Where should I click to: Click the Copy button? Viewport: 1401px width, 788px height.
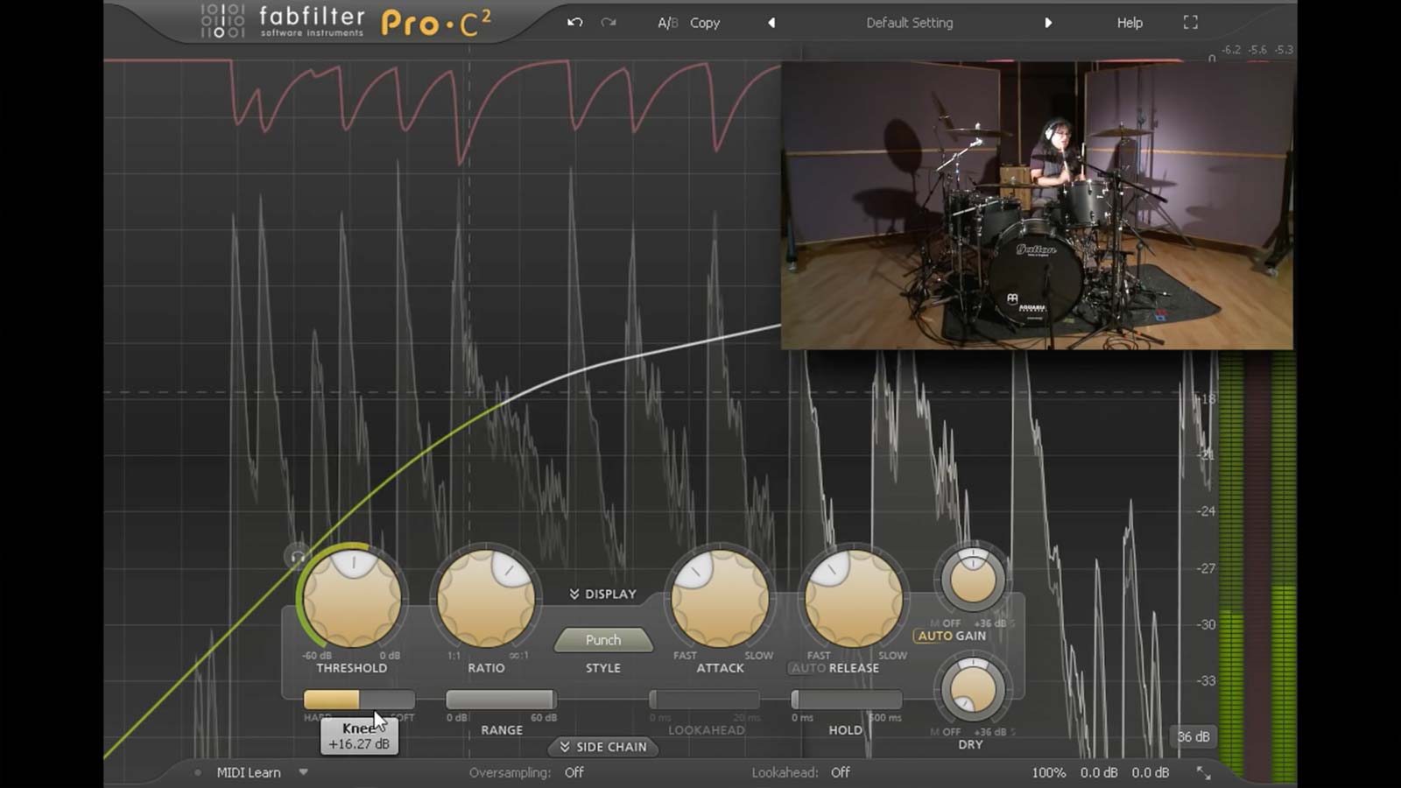point(705,23)
